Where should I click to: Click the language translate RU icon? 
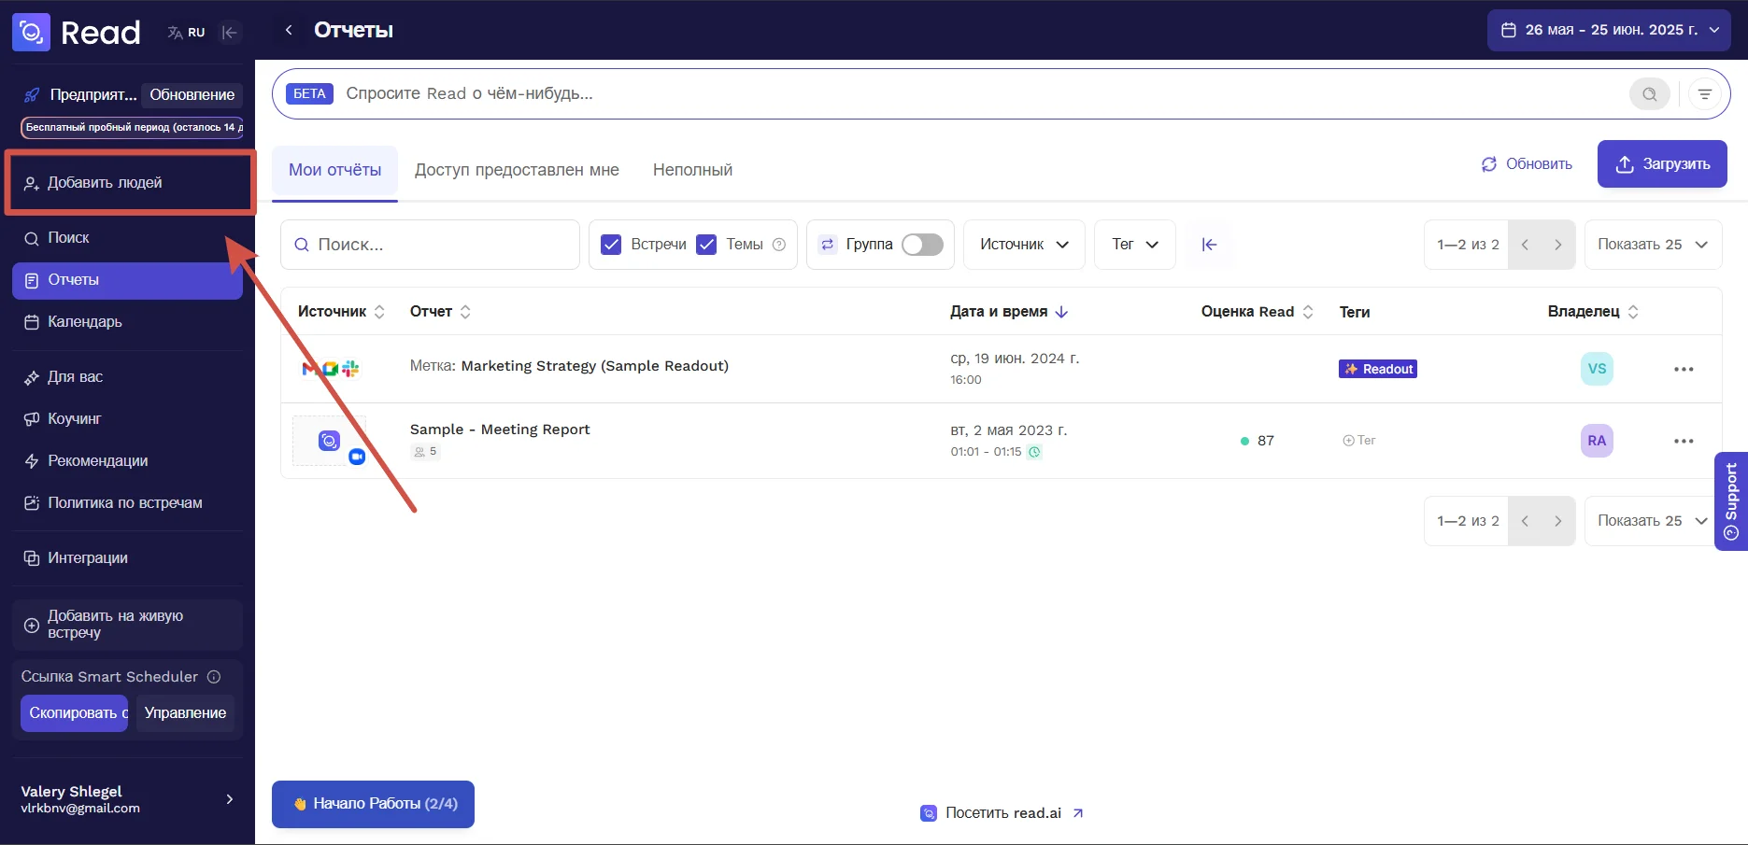click(x=186, y=33)
